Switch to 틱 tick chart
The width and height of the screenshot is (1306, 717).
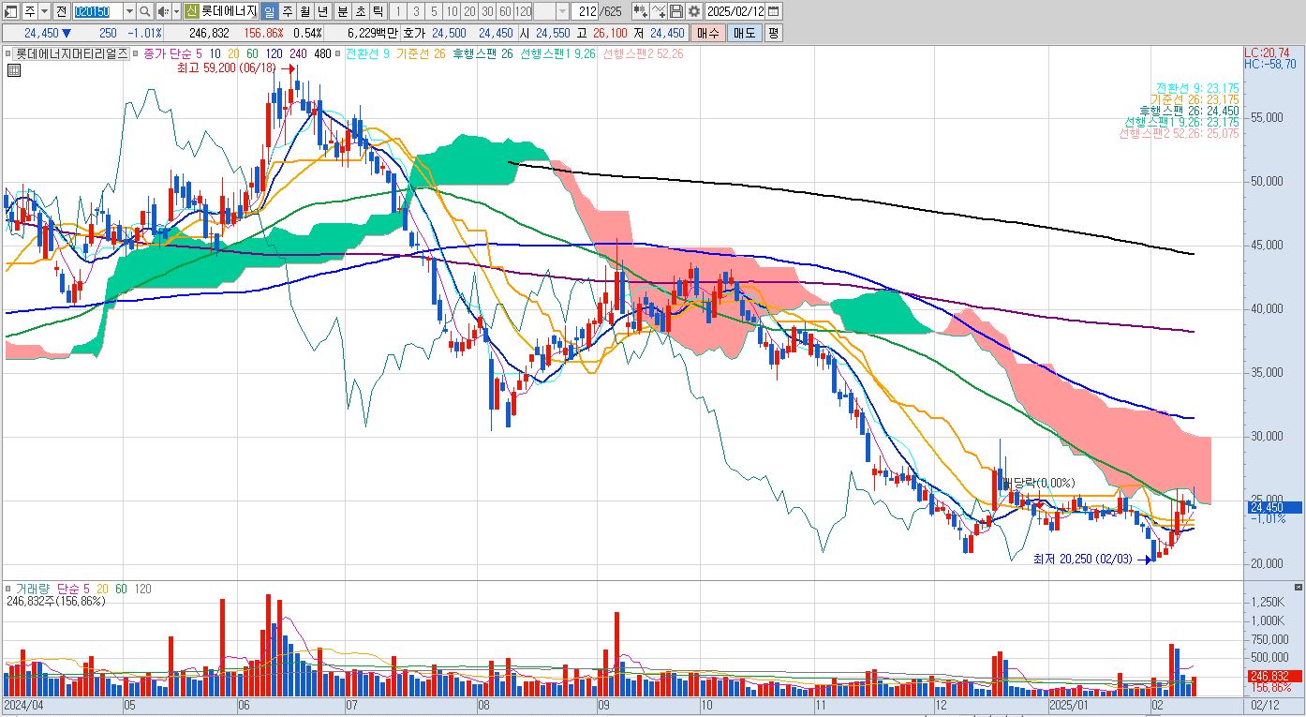377,11
